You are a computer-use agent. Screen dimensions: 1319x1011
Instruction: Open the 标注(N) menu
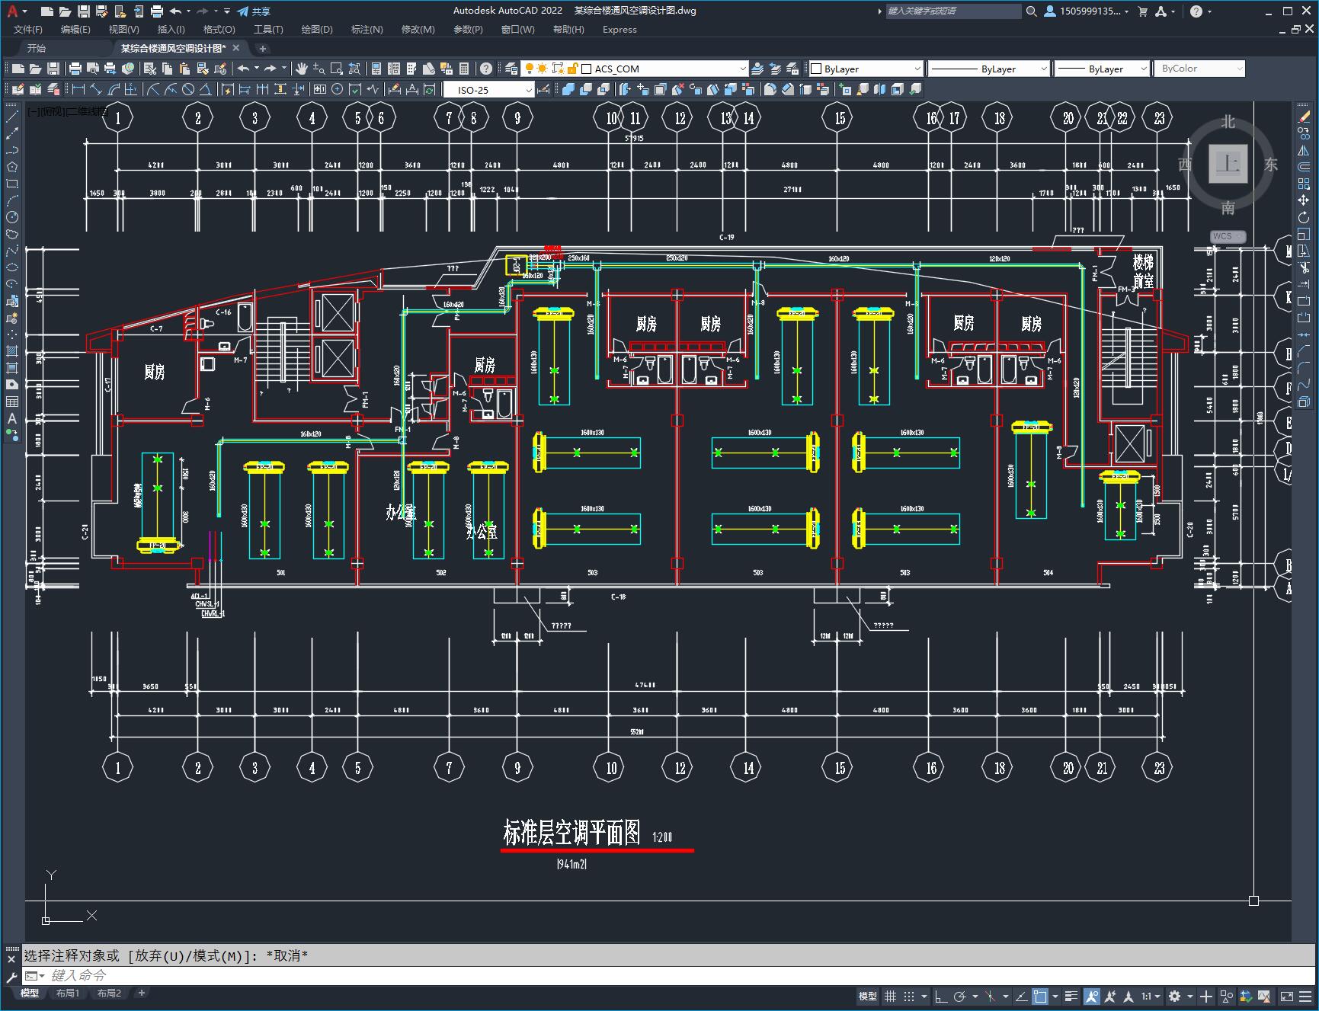[x=367, y=30]
